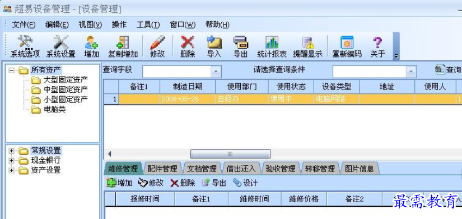Open the 请选择查询条件 dropdown

click(411, 72)
